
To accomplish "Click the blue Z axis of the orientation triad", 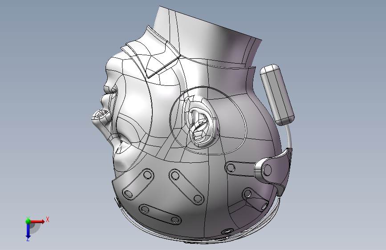I will 28,231.
